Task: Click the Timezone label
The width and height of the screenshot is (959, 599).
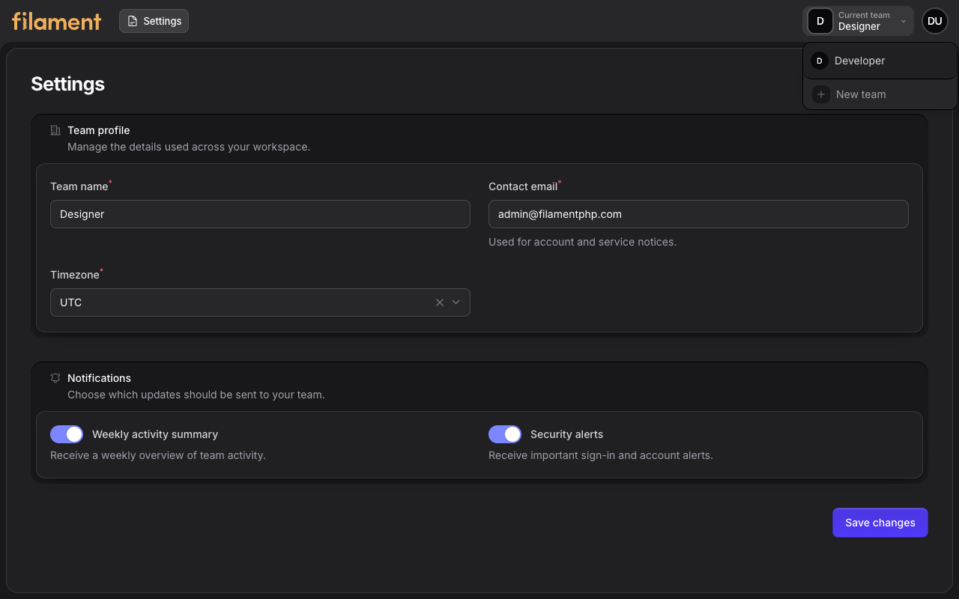Action: tap(75, 275)
